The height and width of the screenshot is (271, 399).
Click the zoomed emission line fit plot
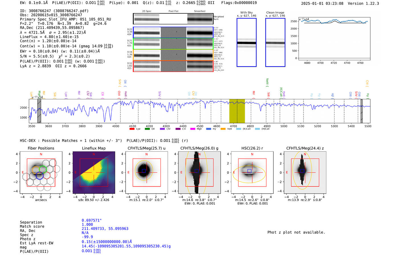tap(334, 39)
